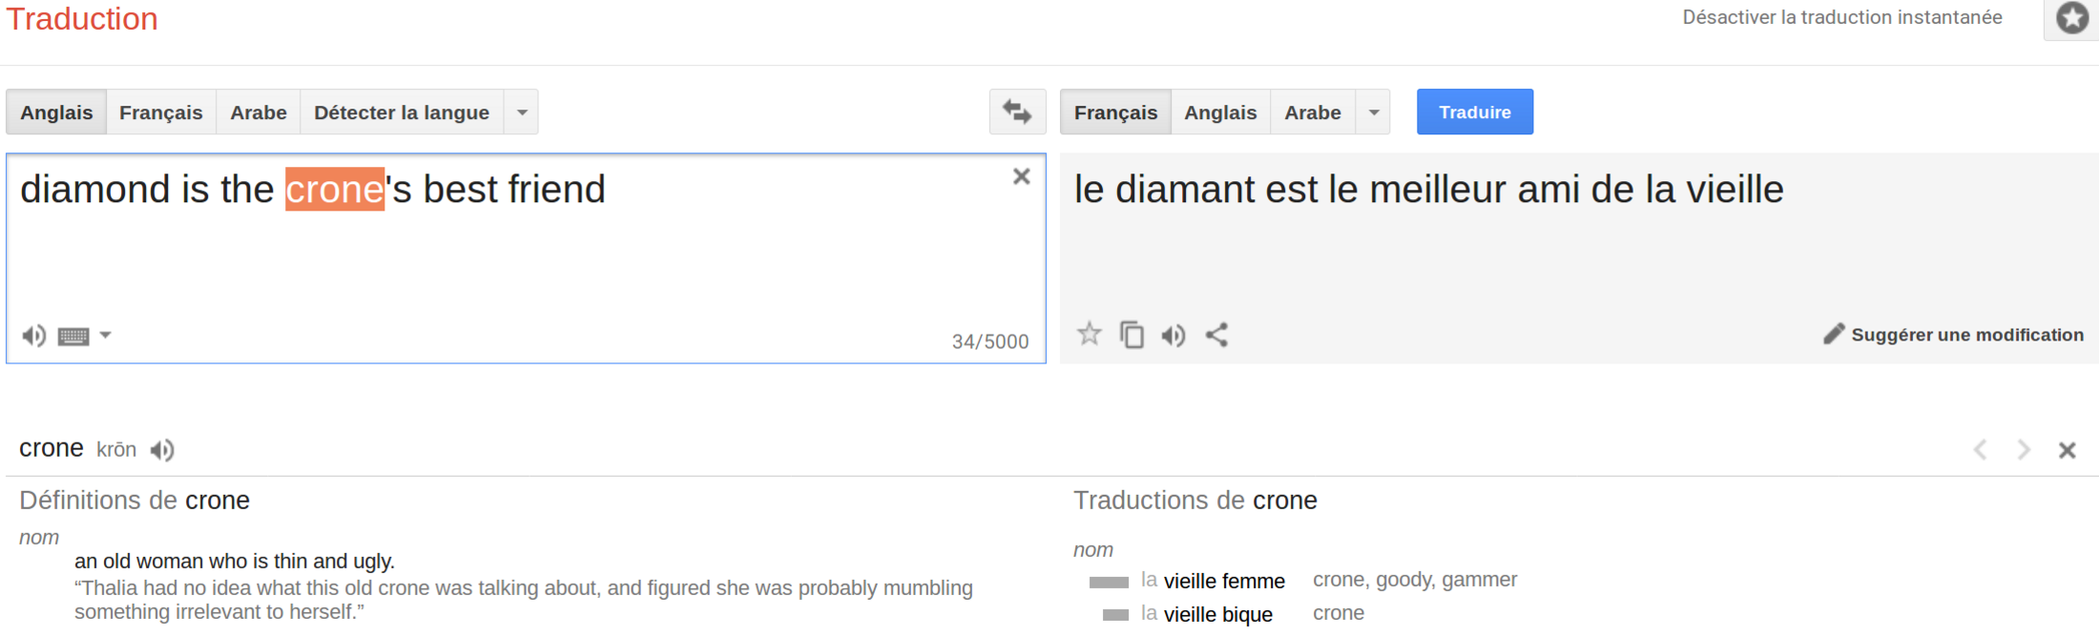Open the virtual keyboard input tool

click(73, 336)
